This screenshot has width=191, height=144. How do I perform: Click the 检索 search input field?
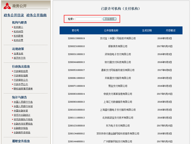coord(88,19)
